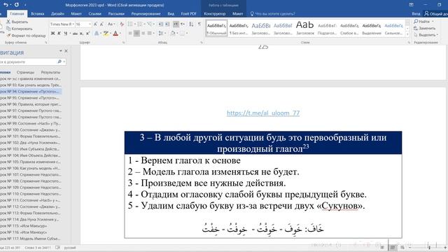Apply the Без интервала style
Image resolution: width=448 pixels, height=252 pixels.
(x=239, y=28)
